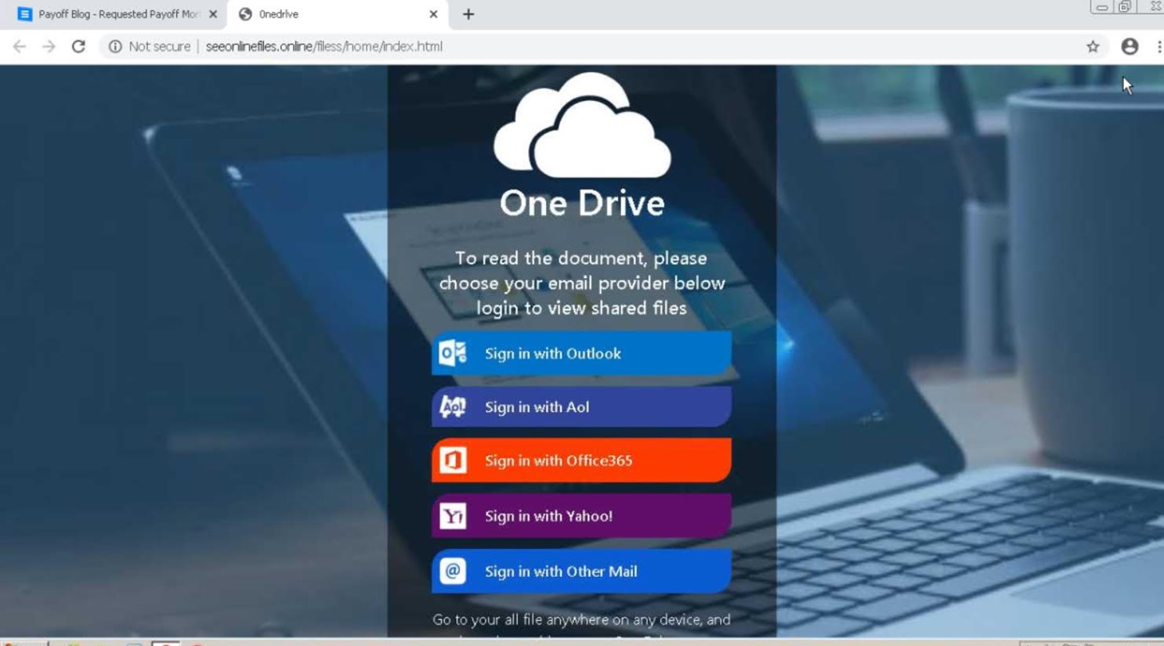
Task: Choose Sign in with Yahoo!
Action: (581, 516)
